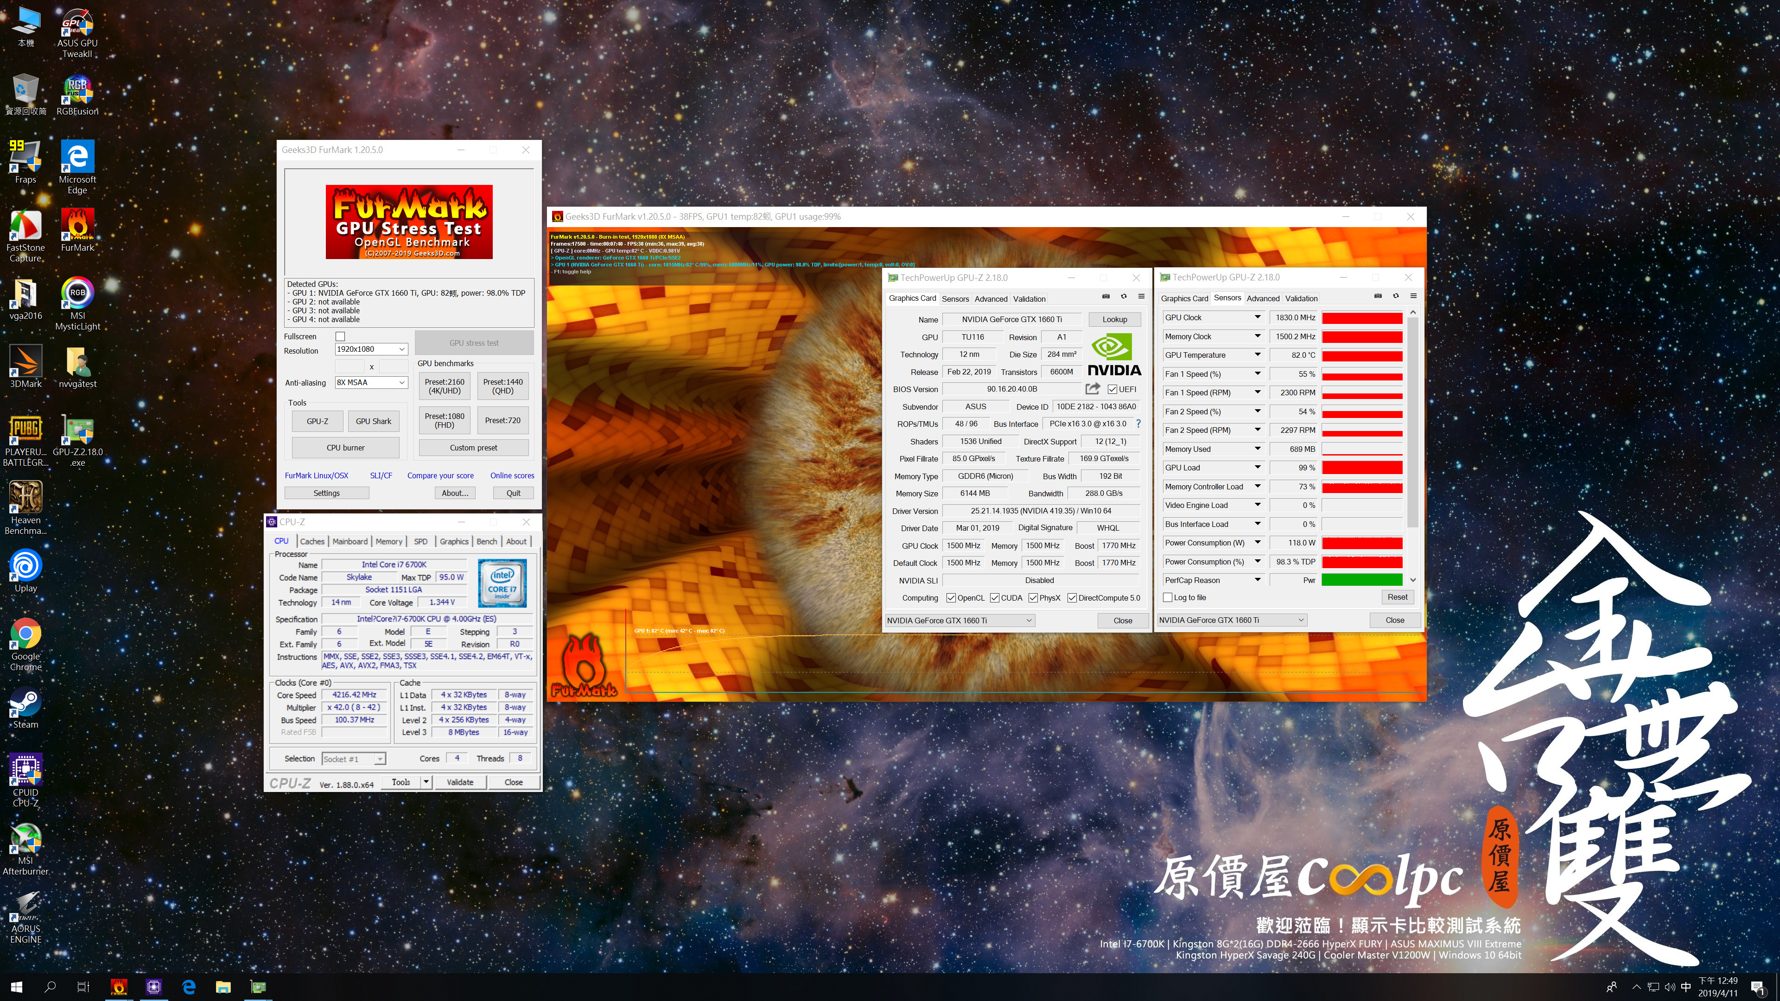Open Steam desktop icon
This screenshot has width=1780, height=1001.
pos(25,708)
